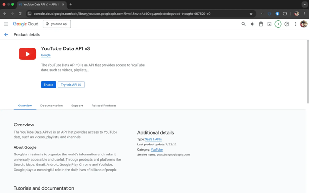Open the Google Cloud navigation menu
This screenshot has width=309, height=193.
[x=6, y=24]
